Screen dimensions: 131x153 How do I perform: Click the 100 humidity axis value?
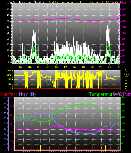pyautogui.click(x=5, y=98)
